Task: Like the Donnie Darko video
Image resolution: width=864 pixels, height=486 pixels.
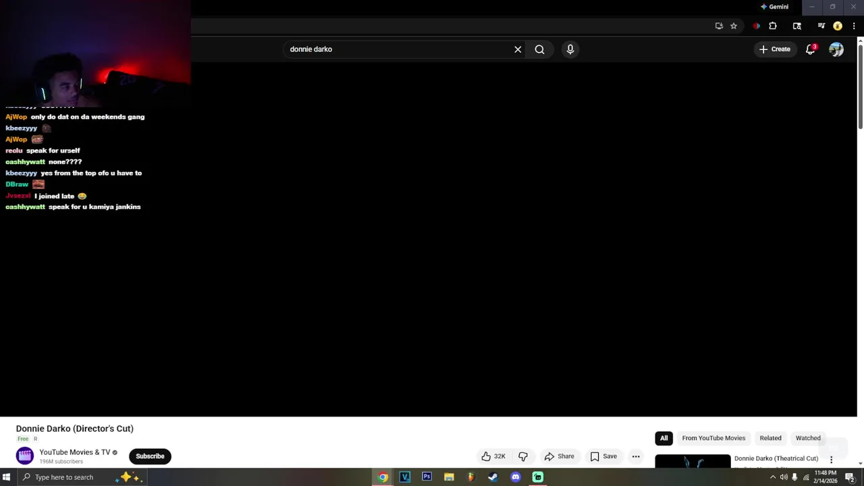Action: pyautogui.click(x=493, y=456)
